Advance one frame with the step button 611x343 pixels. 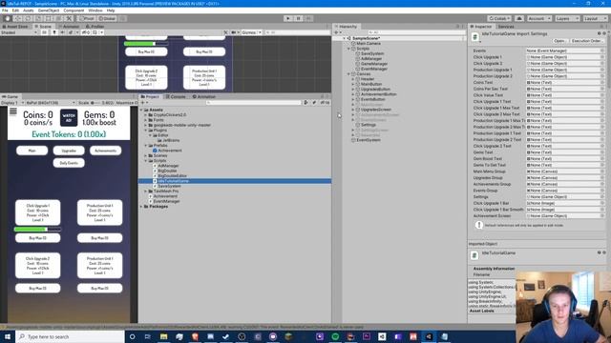[308, 18]
